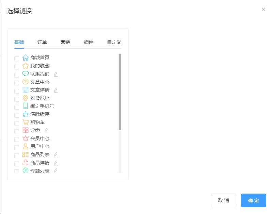This screenshot has width=272, height=214.
Task: Click the shopping cart icon for 购物车
Action: (26, 122)
